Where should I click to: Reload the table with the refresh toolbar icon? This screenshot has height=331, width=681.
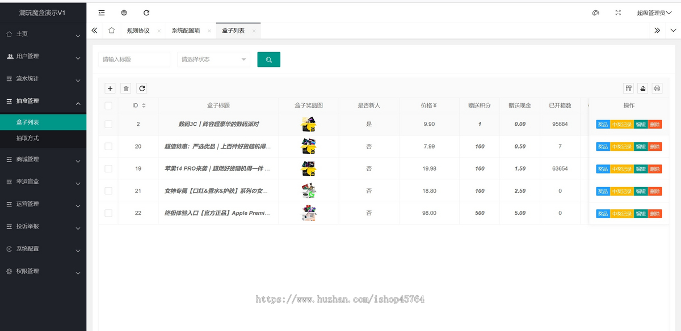coord(142,88)
